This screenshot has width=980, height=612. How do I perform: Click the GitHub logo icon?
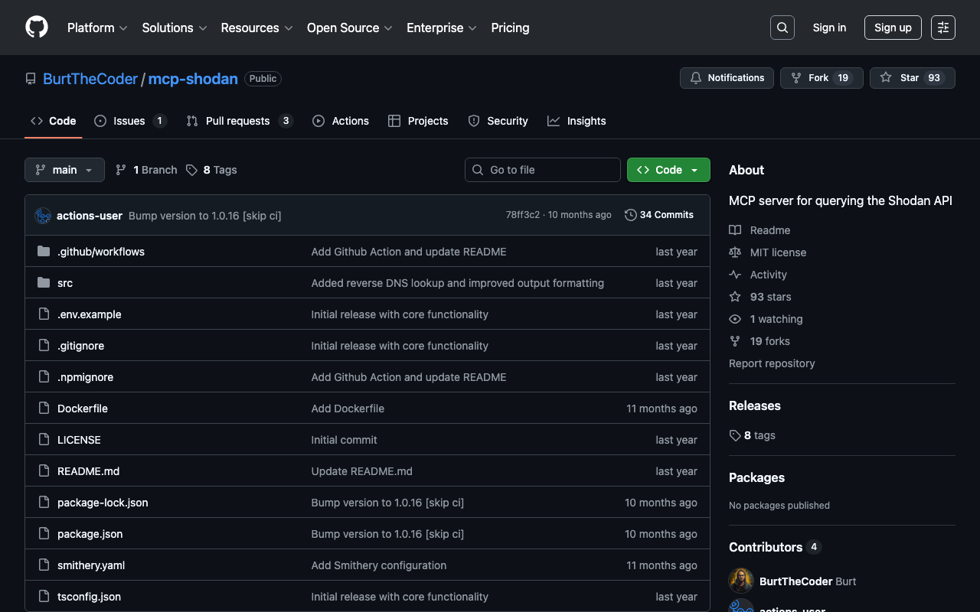[37, 28]
